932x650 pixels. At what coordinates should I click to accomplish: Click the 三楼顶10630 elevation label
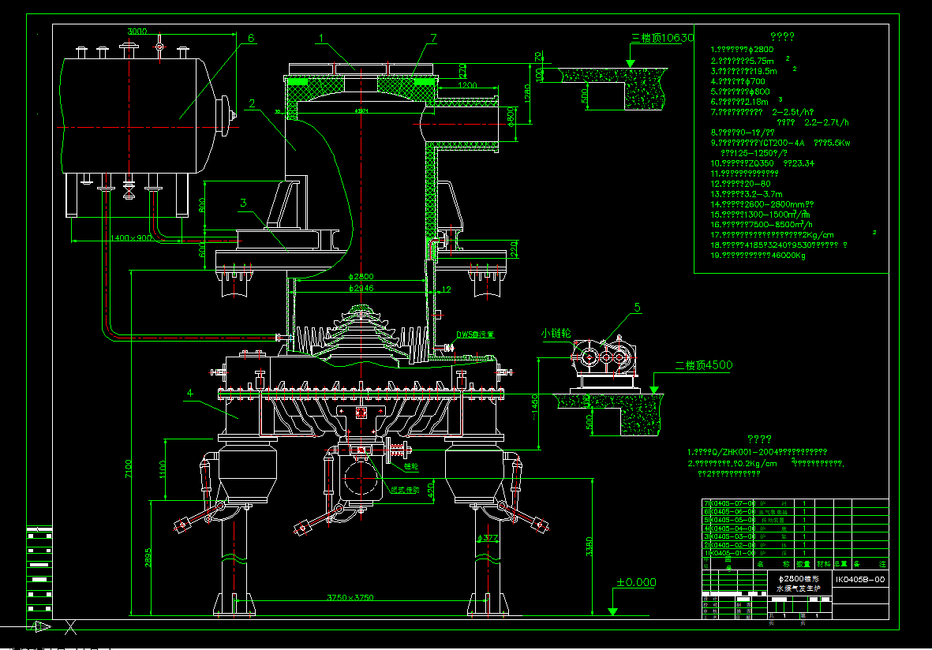pos(662,38)
